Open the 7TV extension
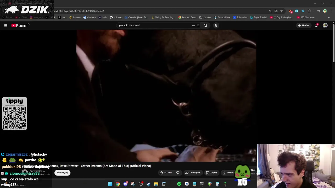This screenshot has height=188, width=335. 303,11
